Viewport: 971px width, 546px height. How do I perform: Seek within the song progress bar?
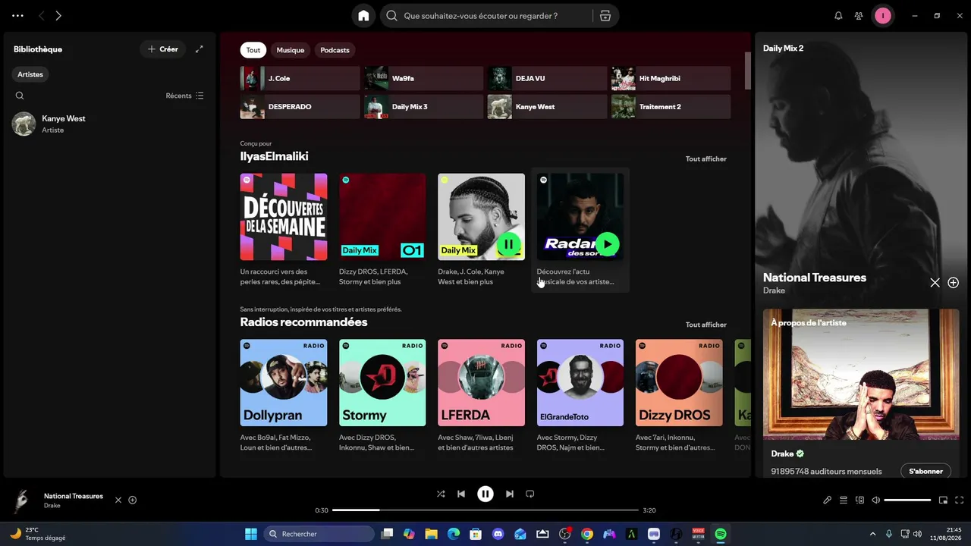click(485, 510)
